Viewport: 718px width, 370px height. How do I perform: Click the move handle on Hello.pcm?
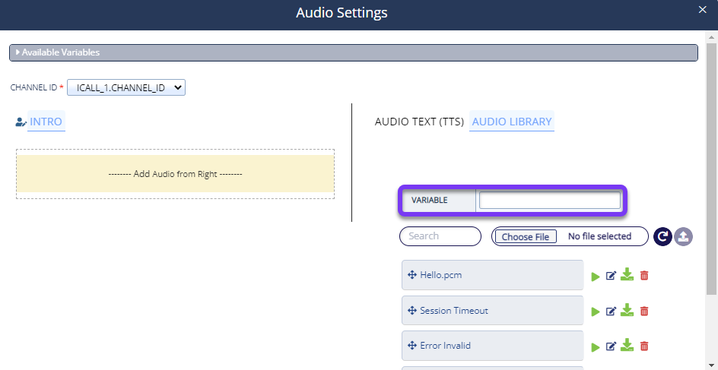tap(411, 275)
